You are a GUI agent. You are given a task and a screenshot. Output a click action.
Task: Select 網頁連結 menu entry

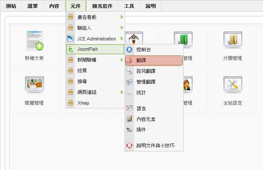(95, 92)
